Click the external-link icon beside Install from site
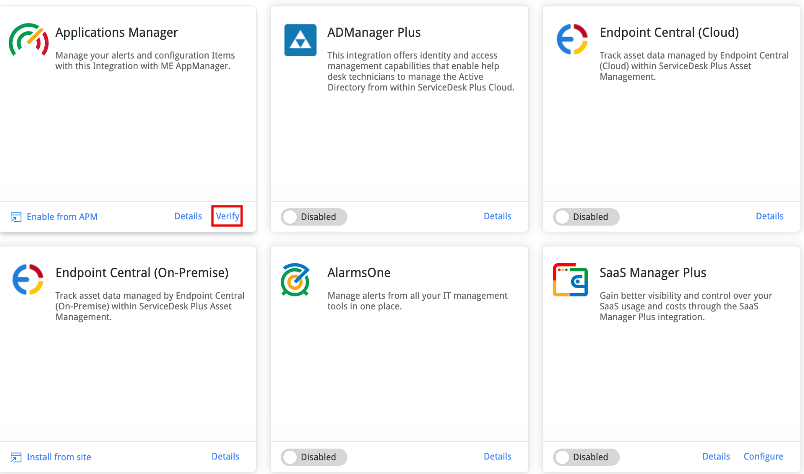The image size is (804, 474). (16, 457)
